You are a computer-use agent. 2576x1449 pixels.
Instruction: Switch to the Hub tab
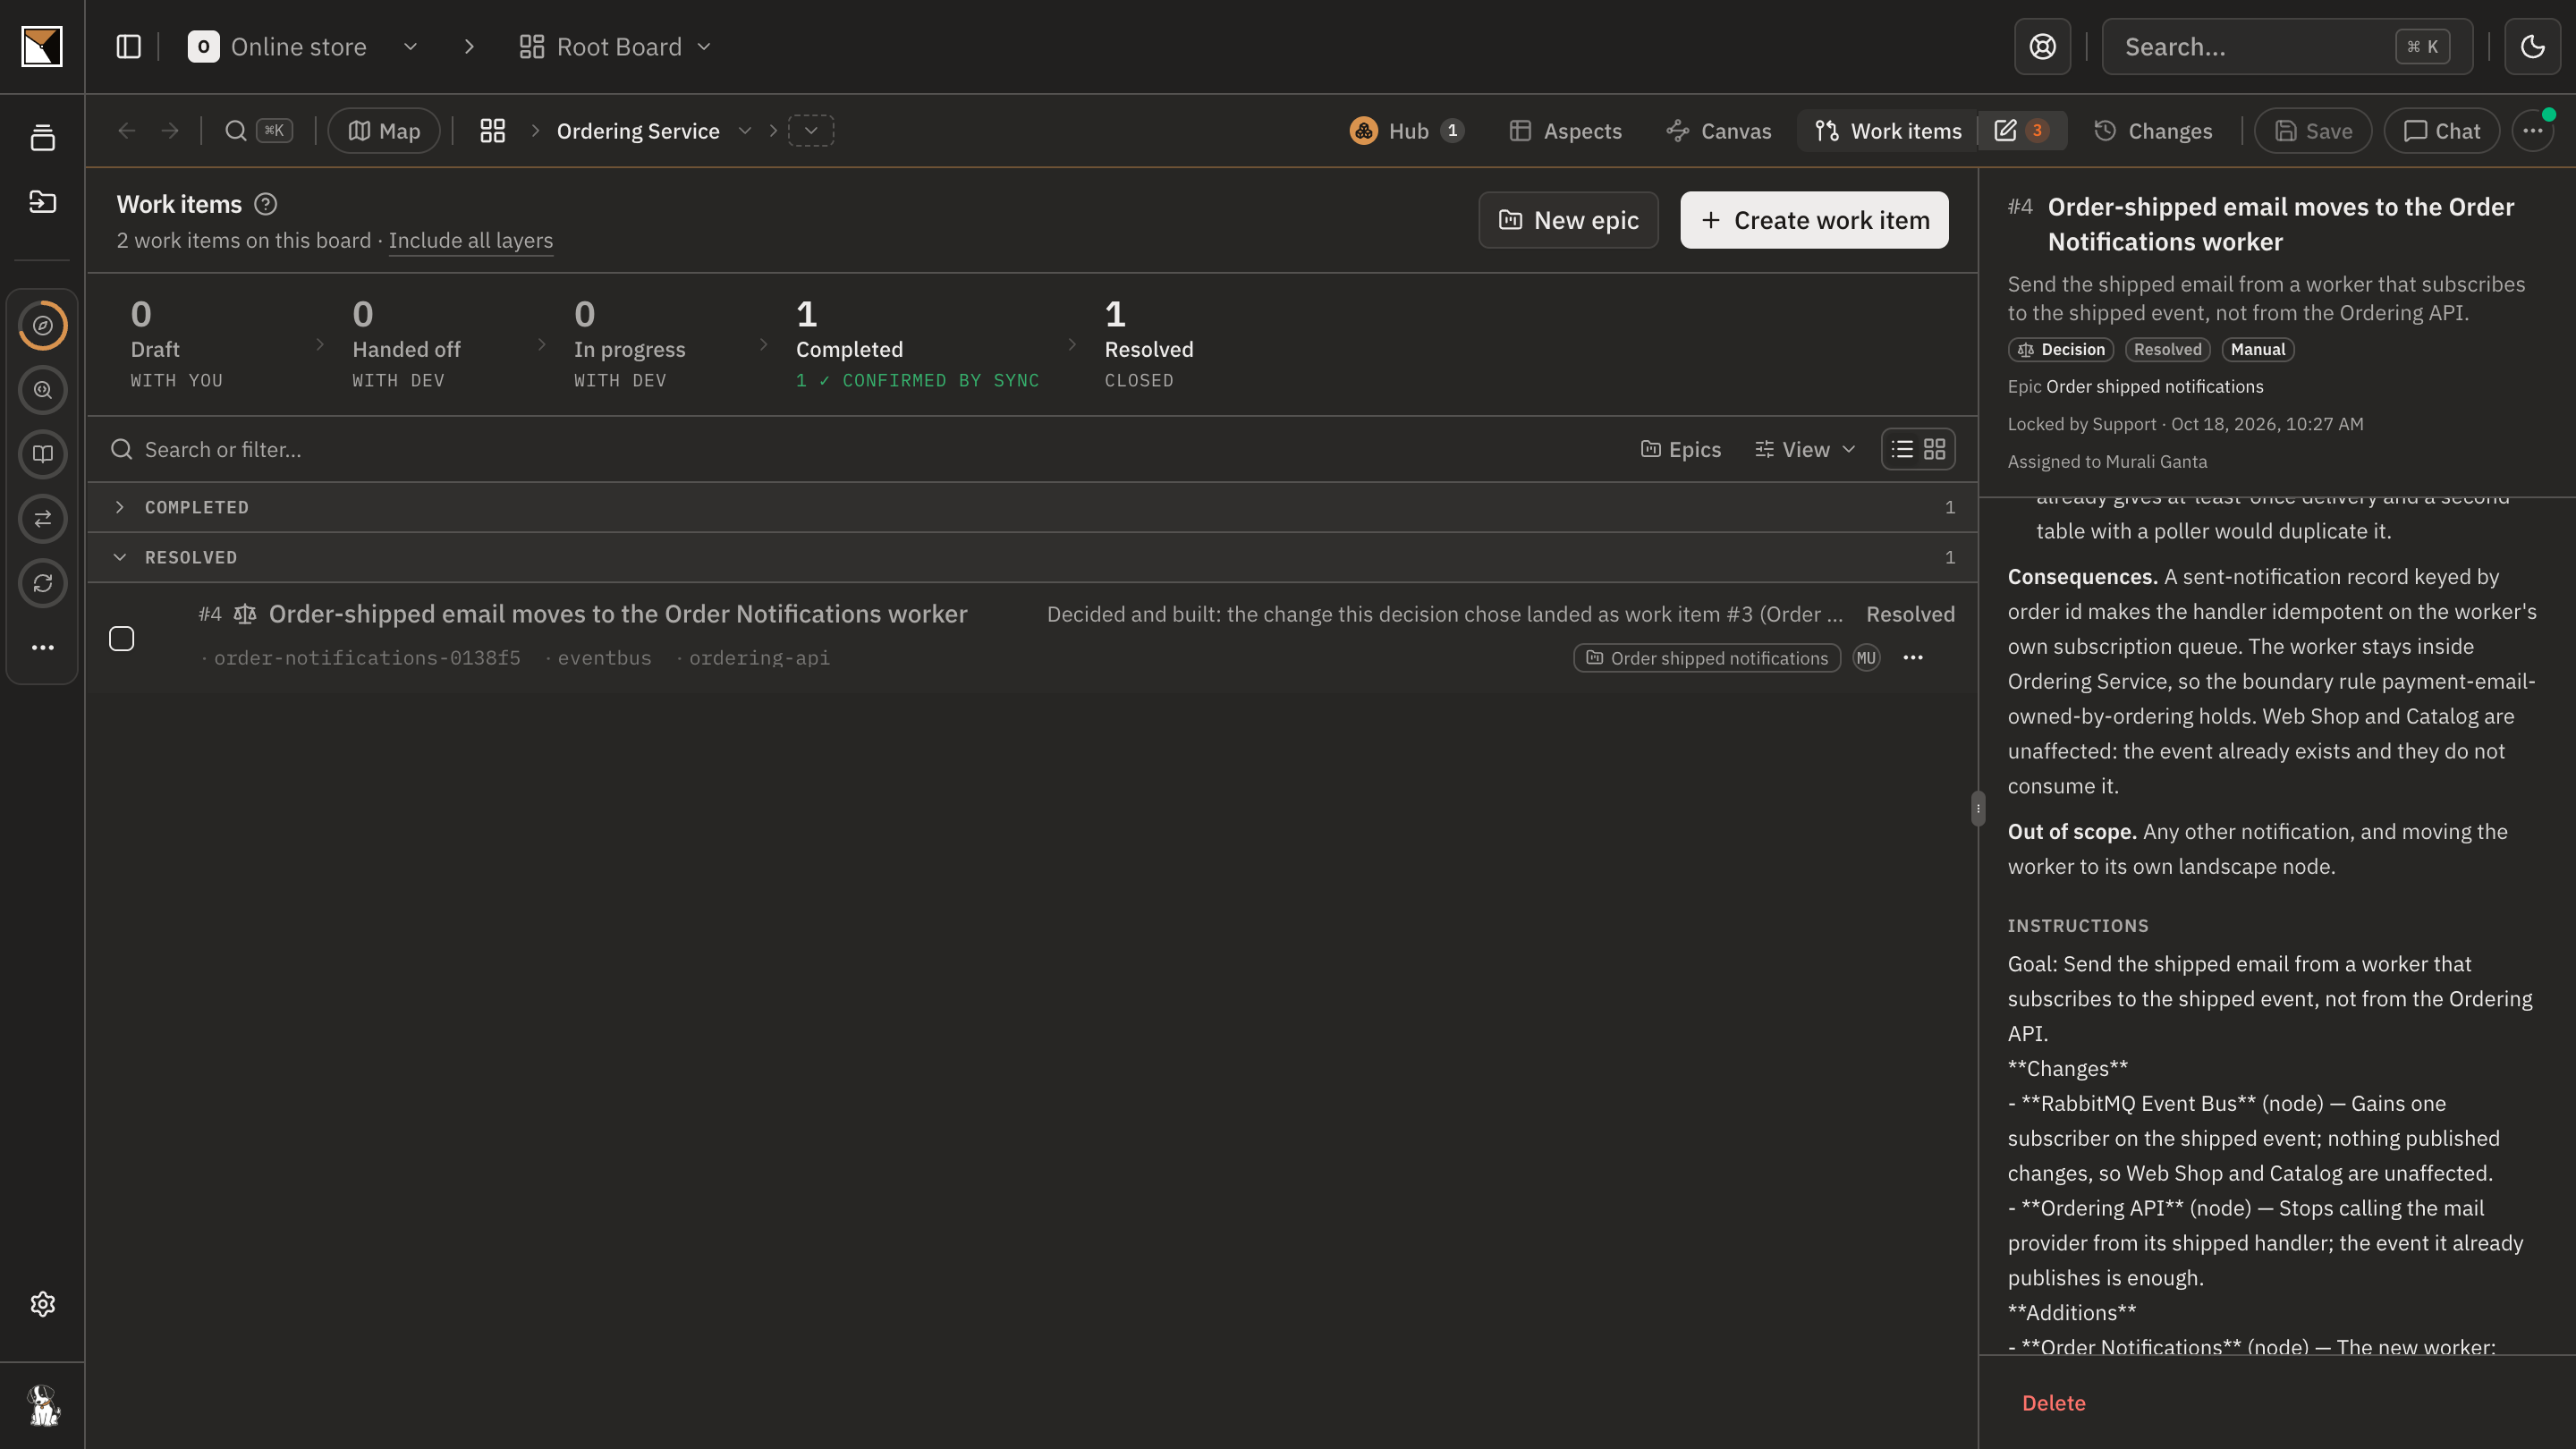click(1407, 131)
